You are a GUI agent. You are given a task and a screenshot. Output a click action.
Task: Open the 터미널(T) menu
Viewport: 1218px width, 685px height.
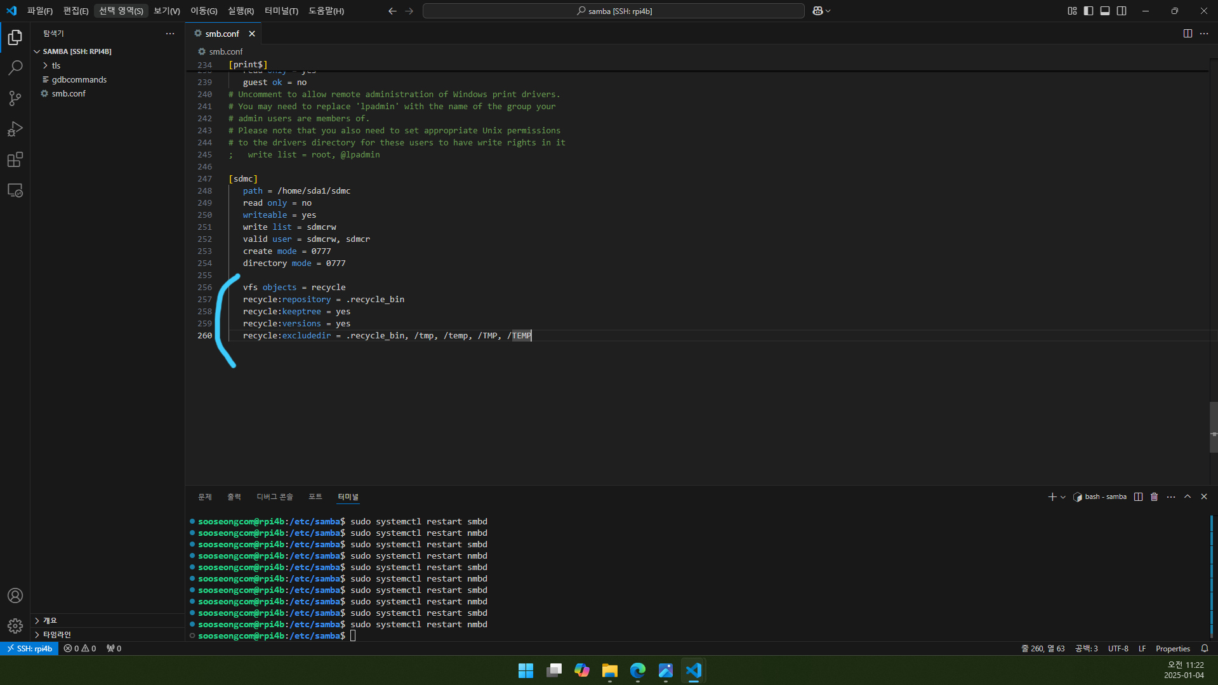pos(281,11)
